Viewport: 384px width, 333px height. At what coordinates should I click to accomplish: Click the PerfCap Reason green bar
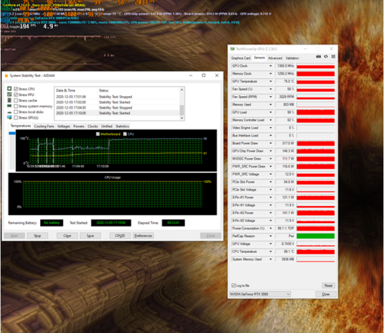tap(316, 236)
